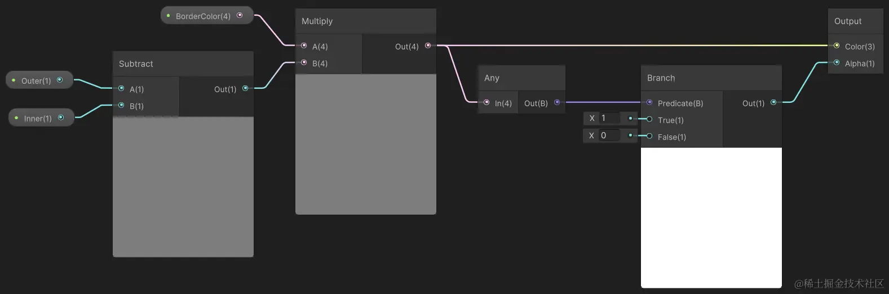Image resolution: width=889 pixels, height=294 pixels.
Task: Click the green dot on Inner(1) pill
Action: click(16, 118)
